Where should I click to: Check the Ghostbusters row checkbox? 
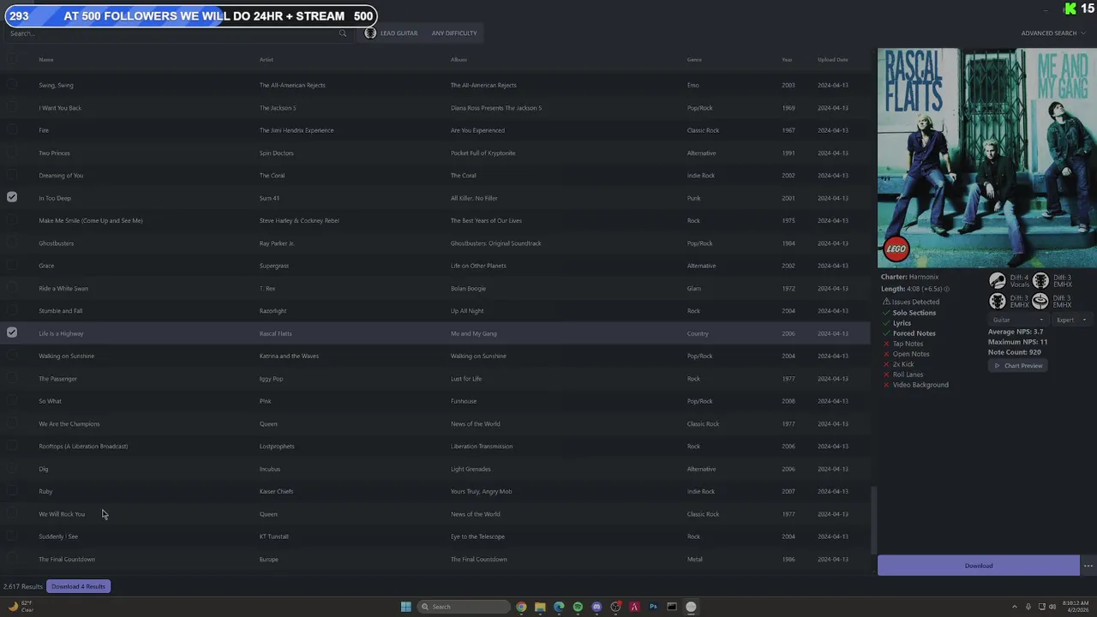[x=12, y=243]
